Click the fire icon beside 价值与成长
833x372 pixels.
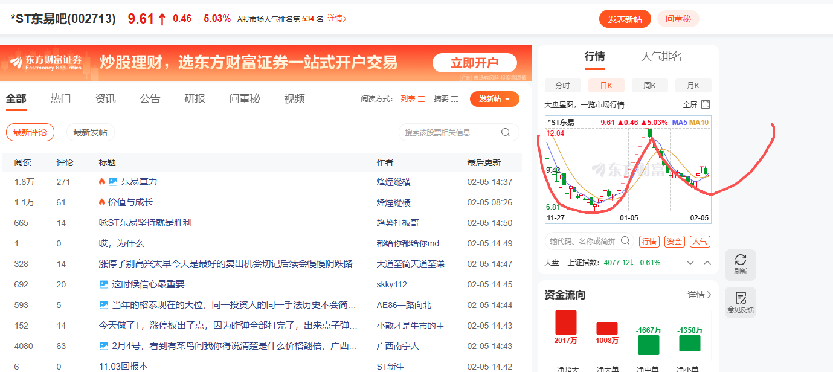pos(101,202)
